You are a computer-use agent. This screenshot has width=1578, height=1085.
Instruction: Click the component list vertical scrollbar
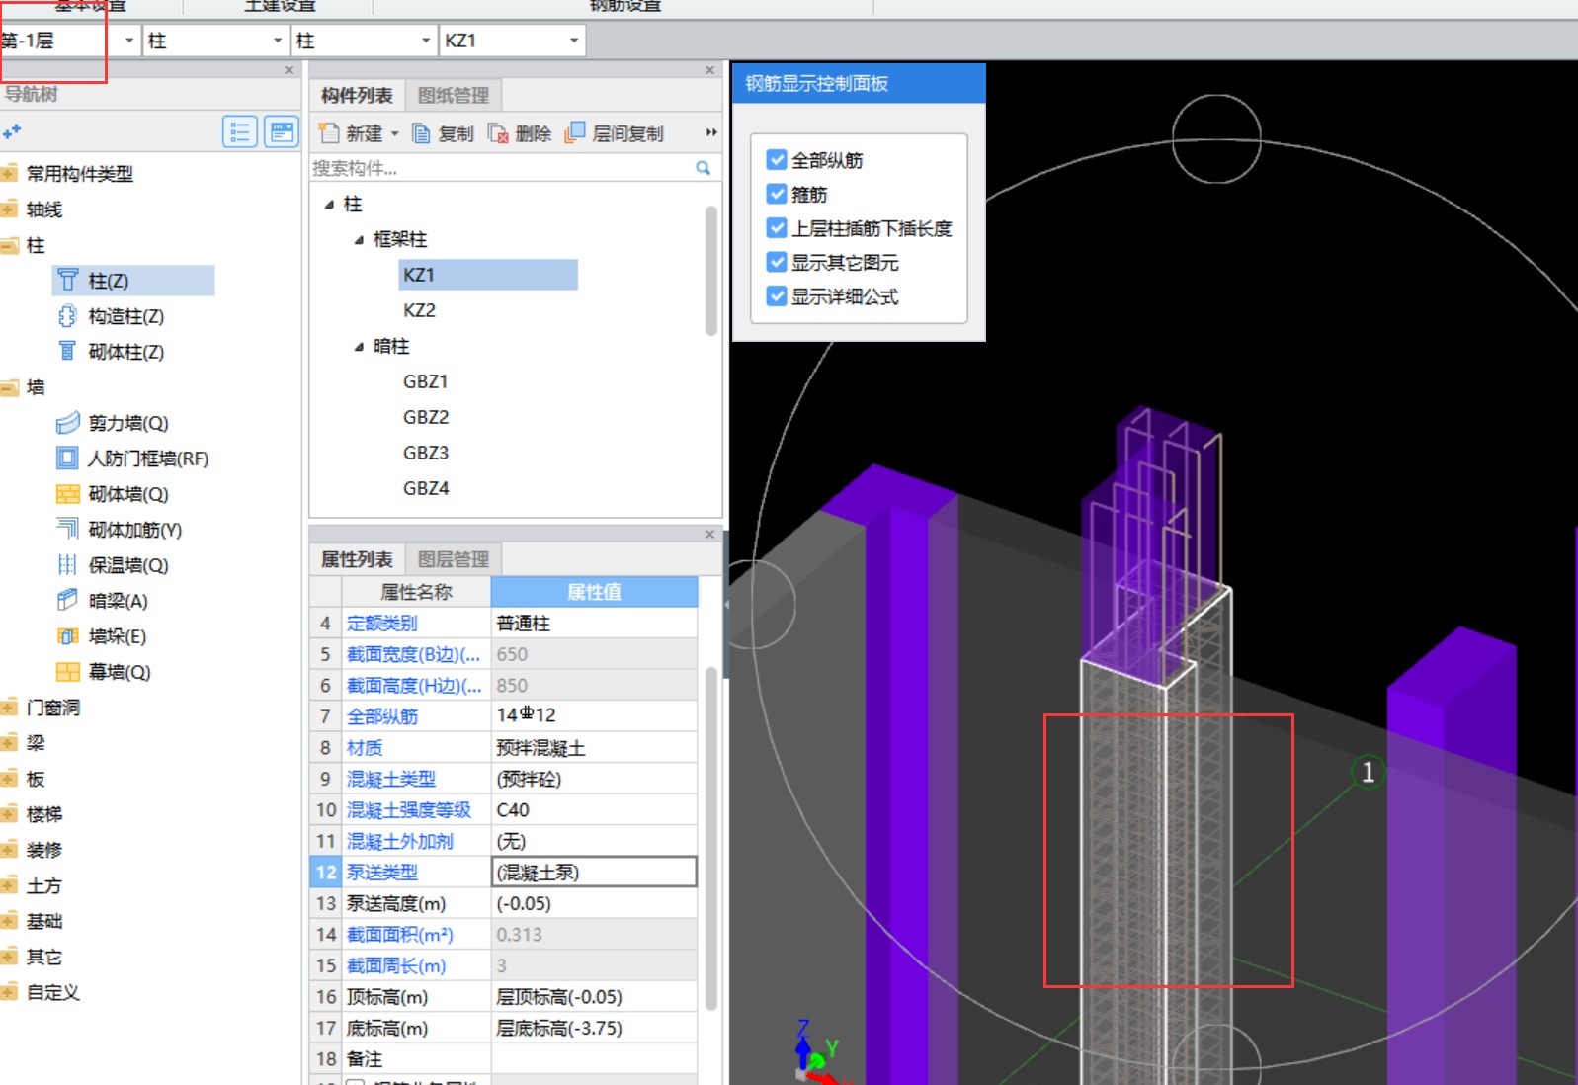coord(710,271)
